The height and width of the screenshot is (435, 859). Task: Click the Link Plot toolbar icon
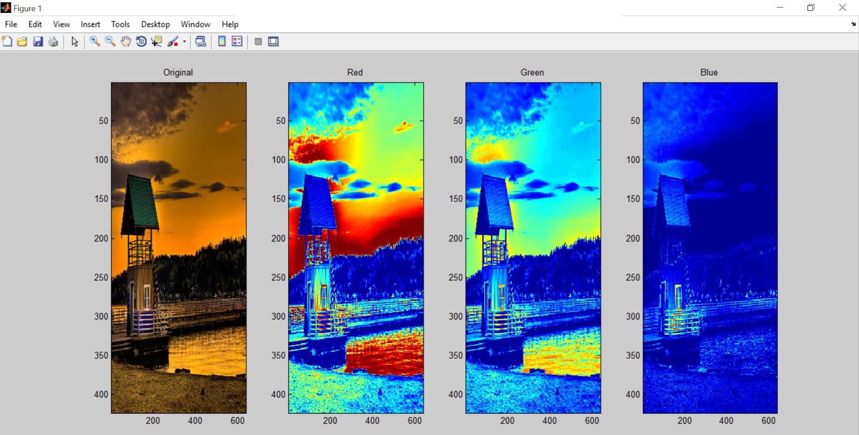[201, 41]
